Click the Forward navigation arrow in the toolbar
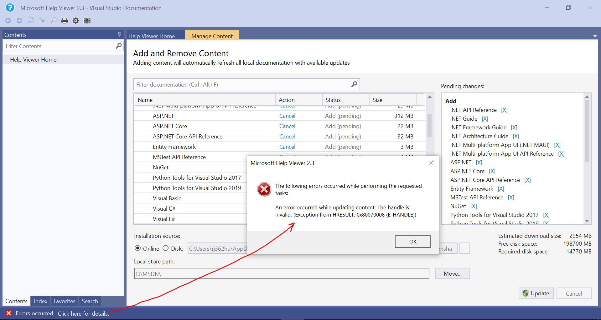 (x=19, y=21)
